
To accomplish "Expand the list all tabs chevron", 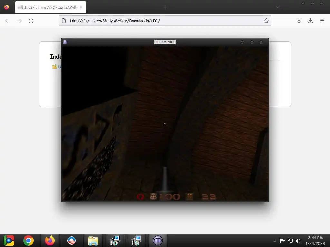I will tap(278, 7).
